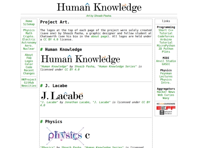The image size is (198, 148).
Task: Open the Hacker News link
Action: [166, 92]
